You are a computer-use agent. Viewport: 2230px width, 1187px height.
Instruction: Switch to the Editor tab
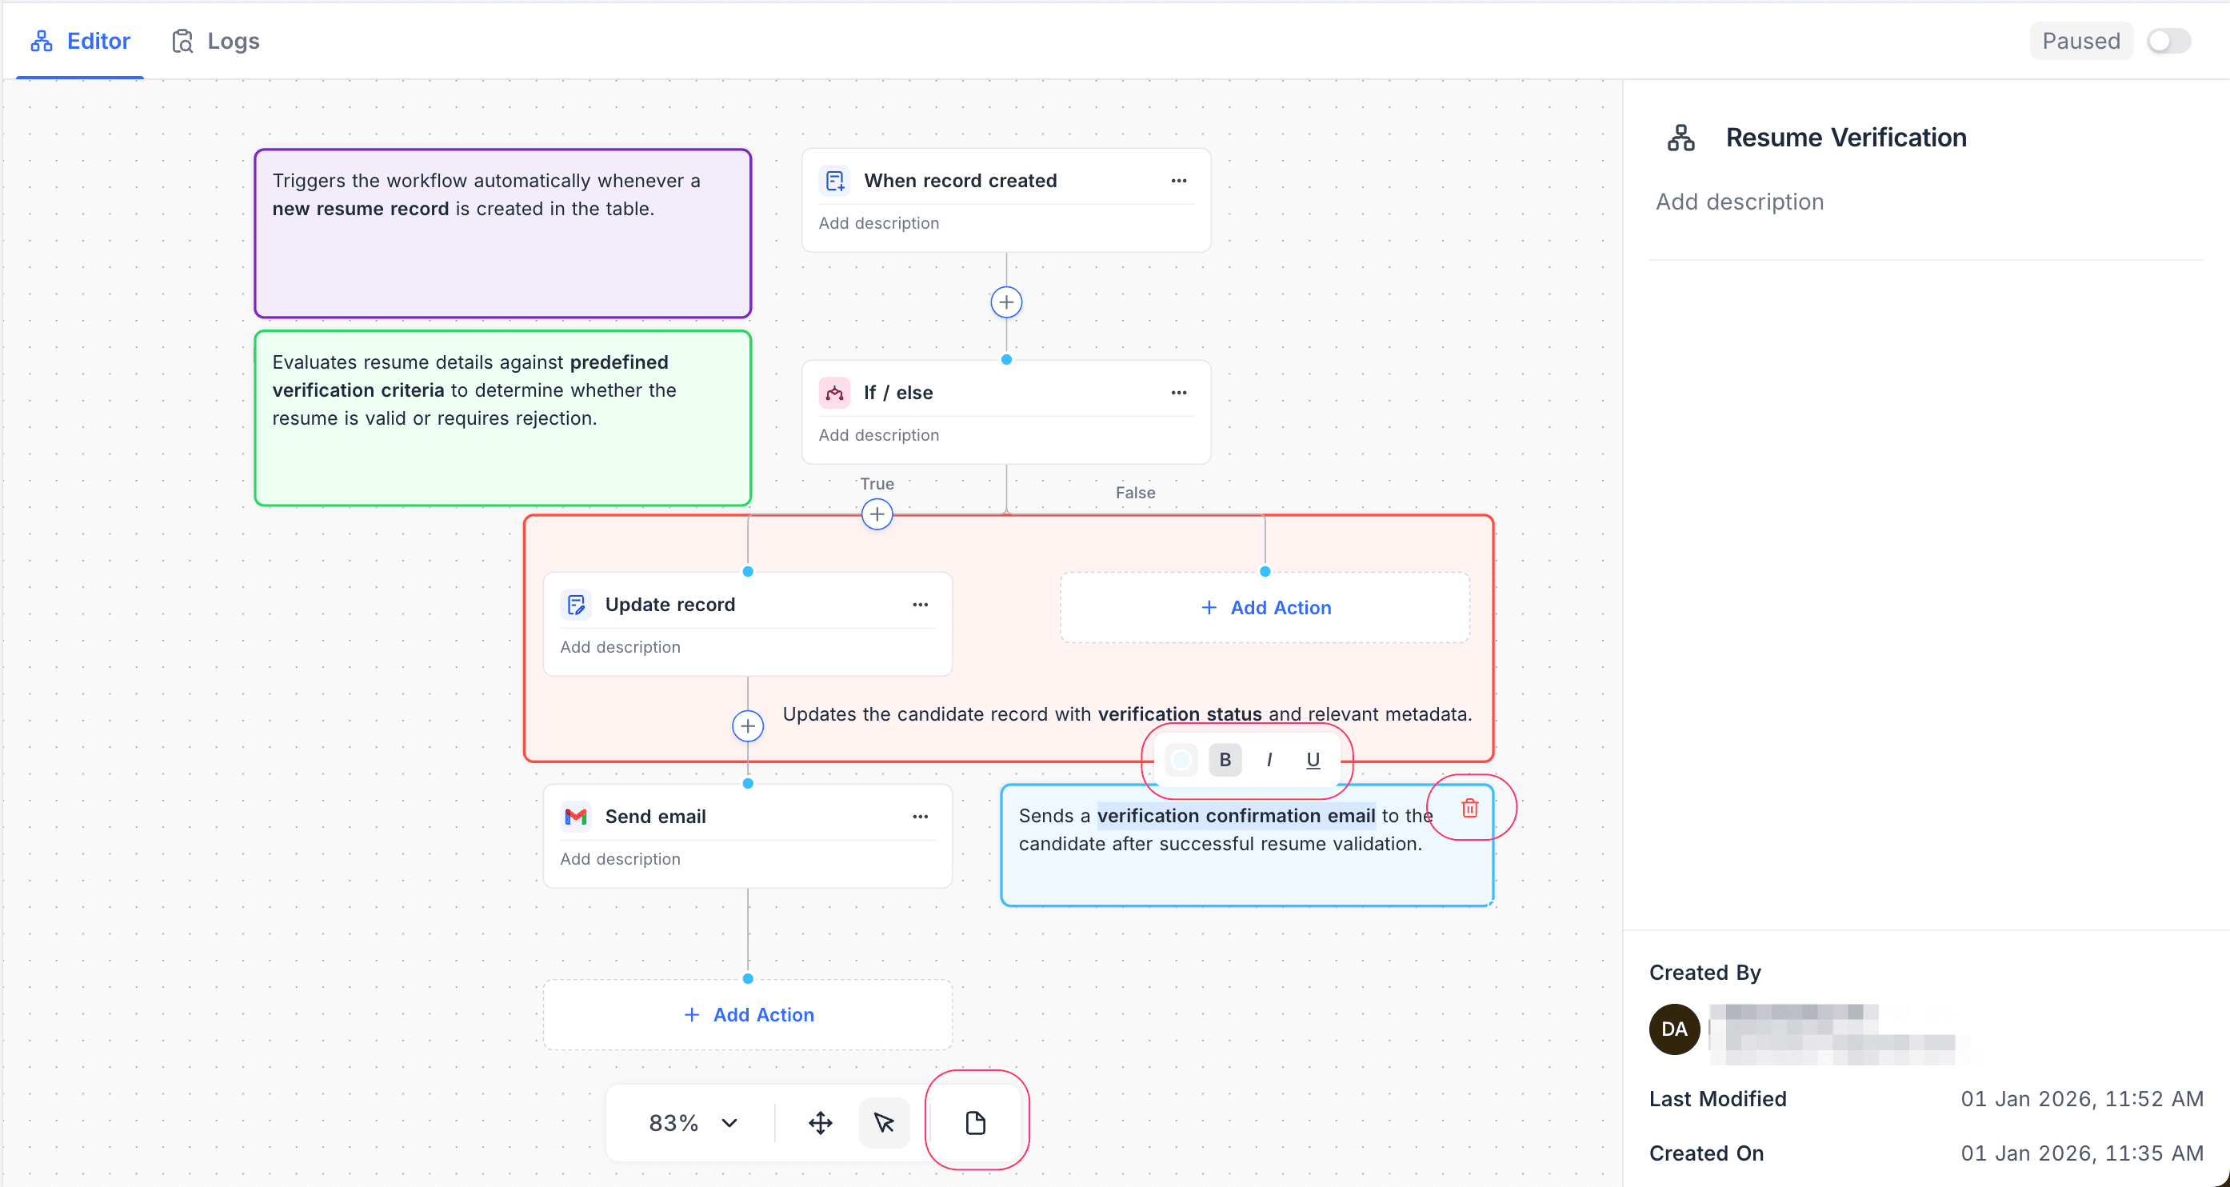click(x=80, y=41)
